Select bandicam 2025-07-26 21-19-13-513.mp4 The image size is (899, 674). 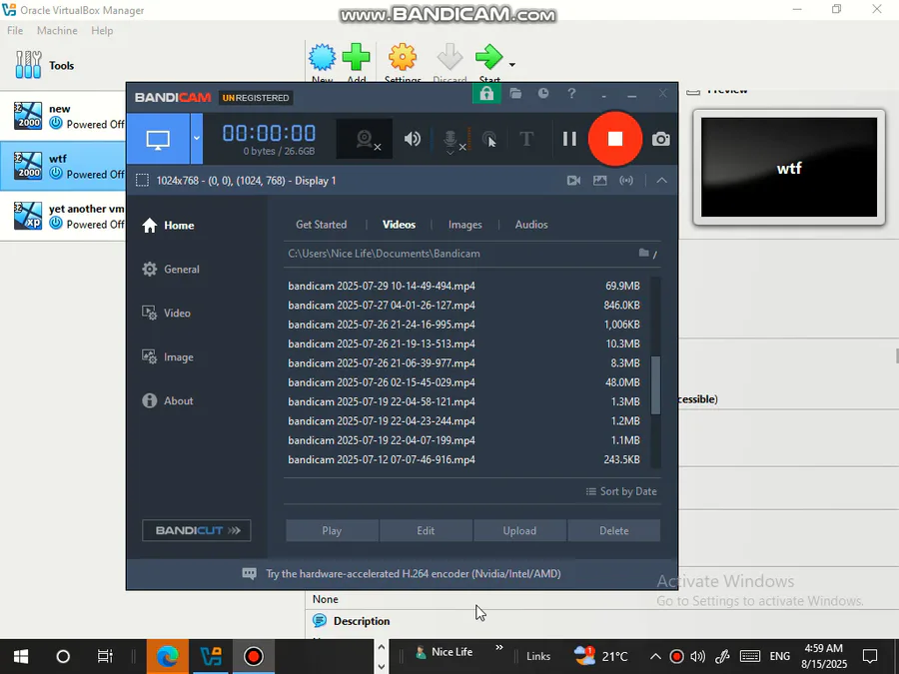(x=463, y=343)
